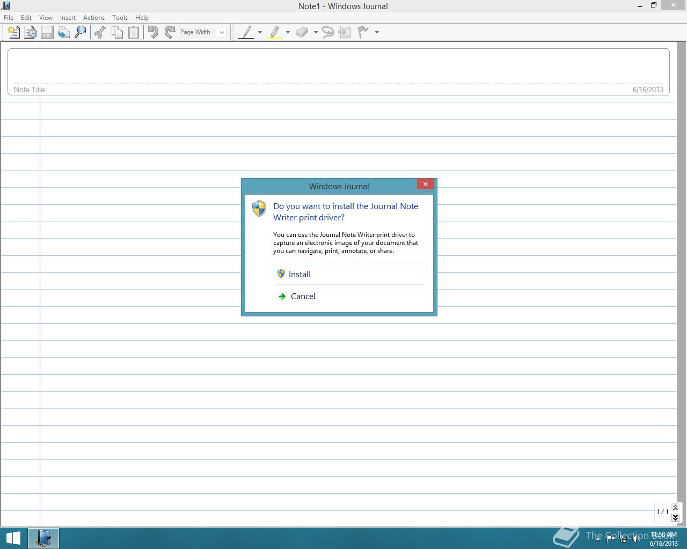Image resolution: width=687 pixels, height=549 pixels.
Task: Select the Pen tool
Action: click(246, 32)
